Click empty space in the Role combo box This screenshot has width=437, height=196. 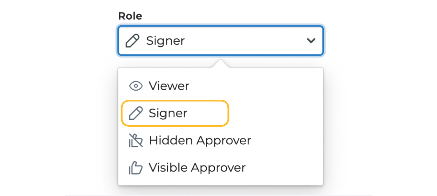(245, 41)
